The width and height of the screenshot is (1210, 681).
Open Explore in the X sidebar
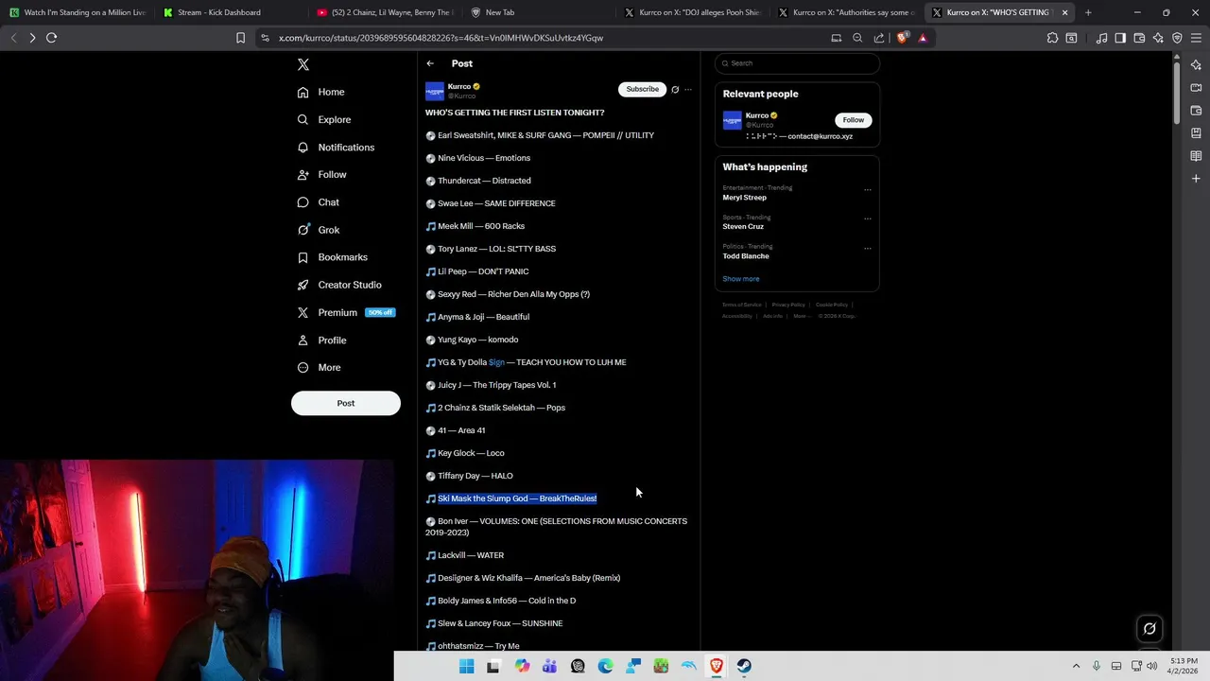323,119
